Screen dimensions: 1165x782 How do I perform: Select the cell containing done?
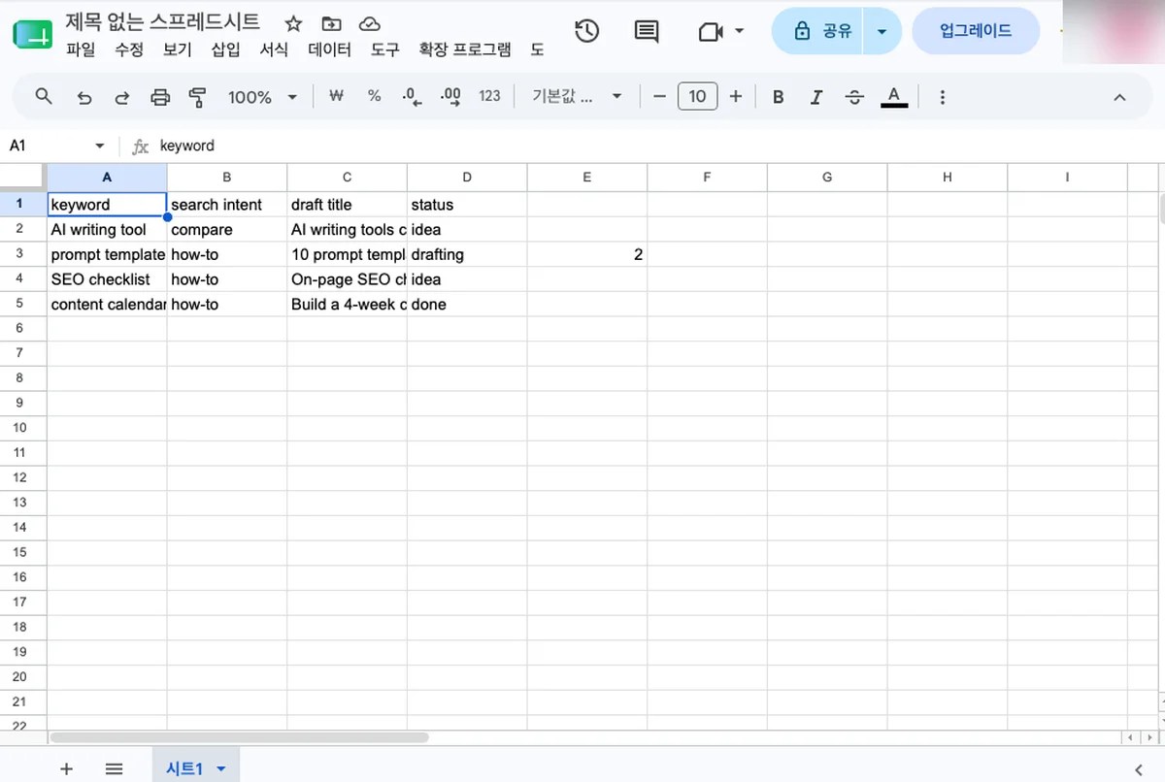coord(467,305)
